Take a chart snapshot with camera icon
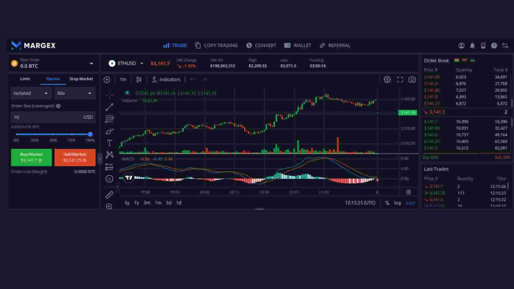The image size is (514, 289). [x=412, y=79]
